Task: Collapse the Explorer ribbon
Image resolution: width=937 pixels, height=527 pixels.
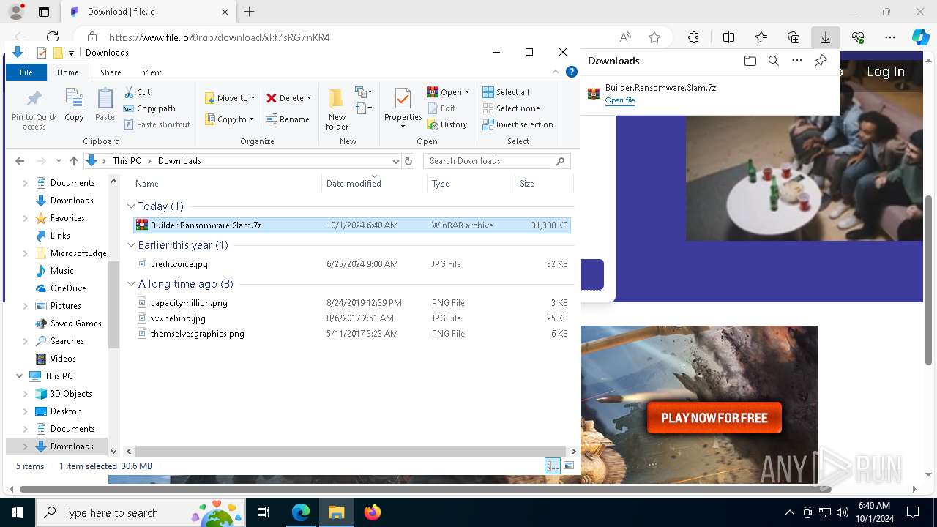Action: pos(556,72)
